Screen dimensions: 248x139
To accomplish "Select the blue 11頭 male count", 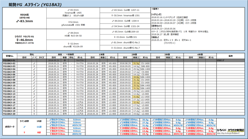I will point(39,127).
